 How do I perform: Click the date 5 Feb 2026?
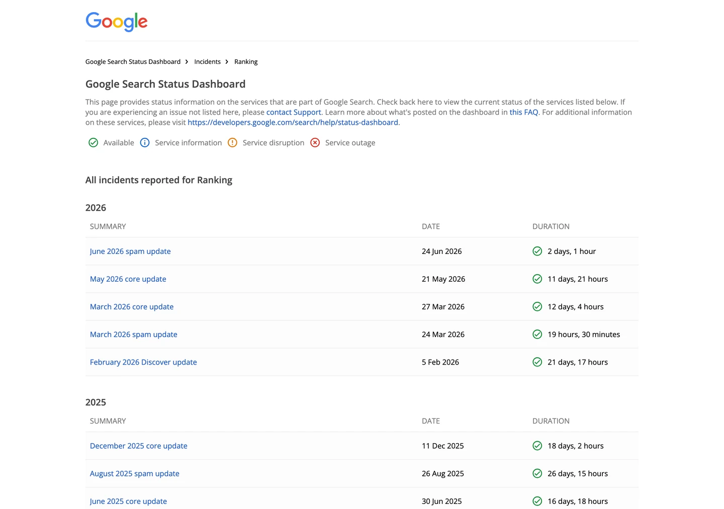point(440,362)
